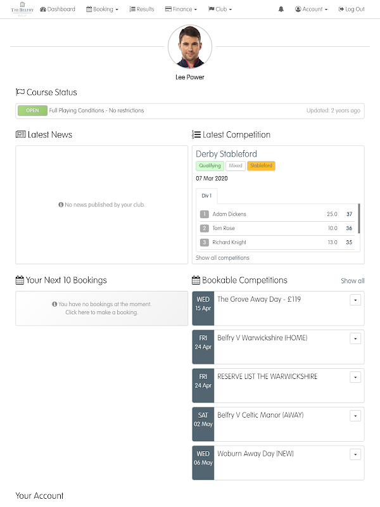Open dropdown for Woburn Away Day

click(355, 454)
